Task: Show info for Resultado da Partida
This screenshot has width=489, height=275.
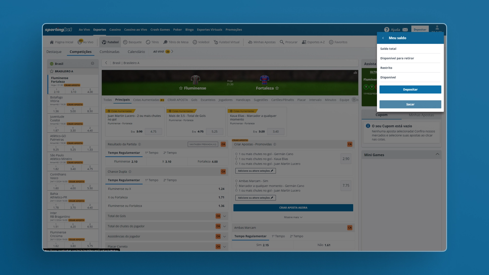Action: 139,144
